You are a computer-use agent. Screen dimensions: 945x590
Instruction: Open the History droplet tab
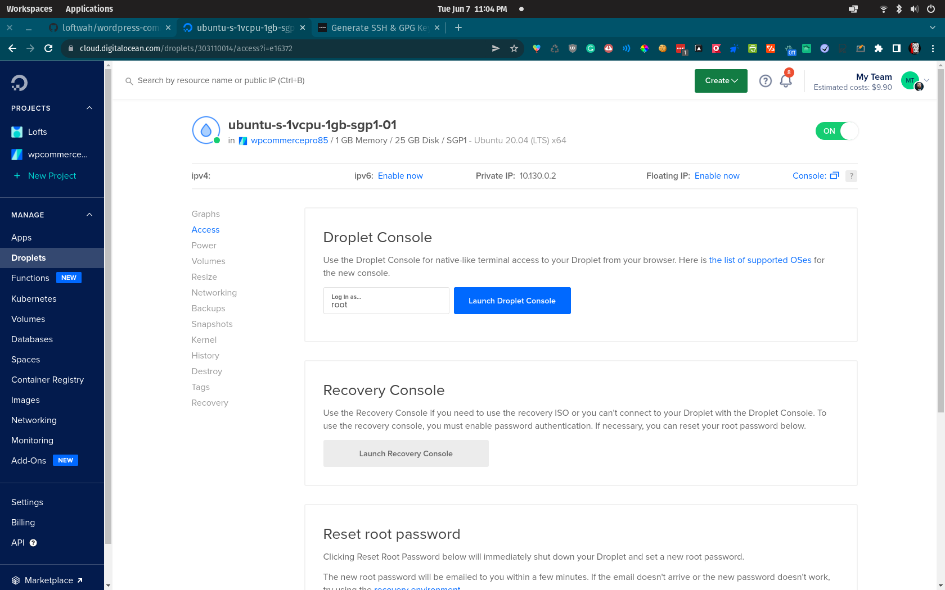click(205, 356)
